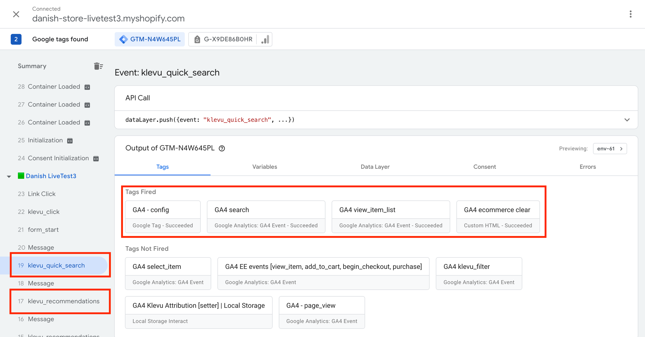Click the Google tags found label
The height and width of the screenshot is (337, 645).
tap(60, 39)
